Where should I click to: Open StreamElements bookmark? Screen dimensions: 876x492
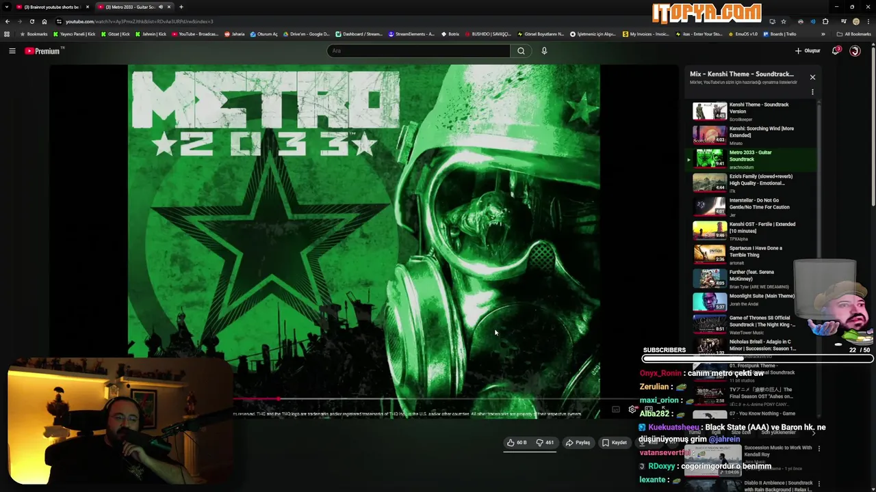pos(411,34)
